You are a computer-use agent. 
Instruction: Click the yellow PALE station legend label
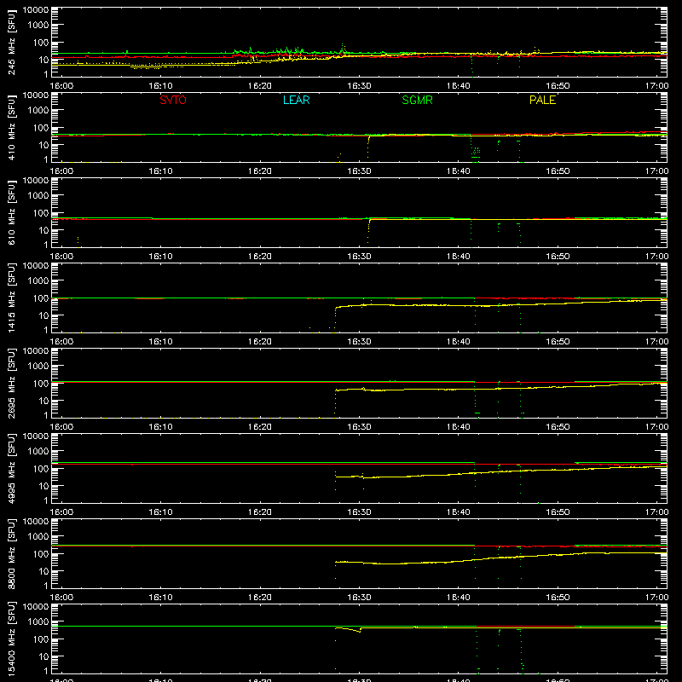(x=542, y=100)
